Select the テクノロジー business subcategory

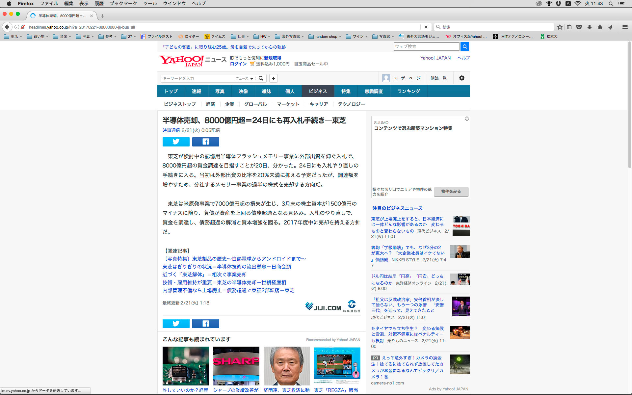point(351,104)
